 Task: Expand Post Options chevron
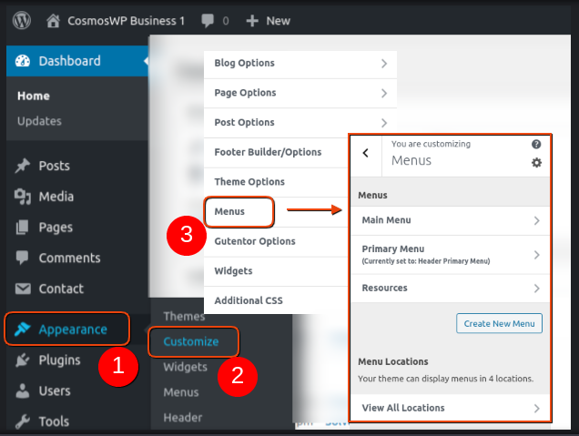384,123
